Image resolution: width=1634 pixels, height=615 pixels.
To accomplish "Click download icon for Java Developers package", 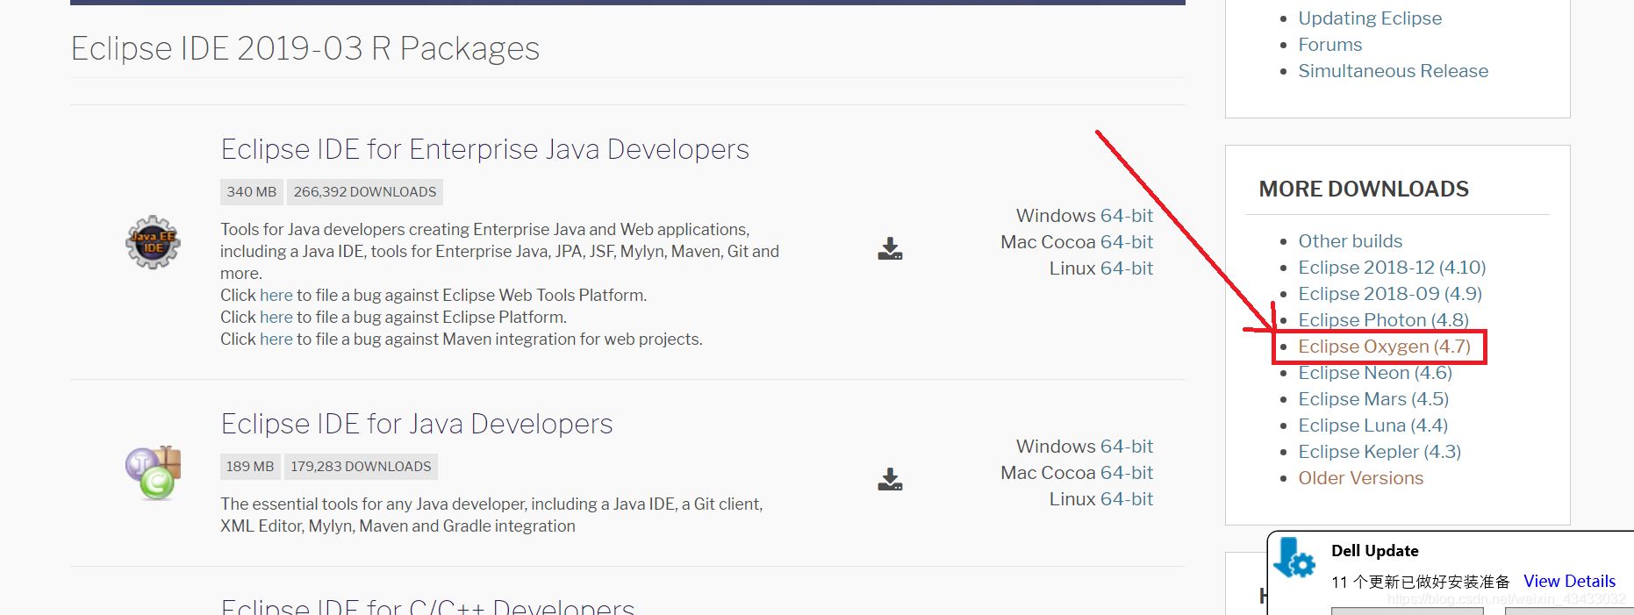I will pos(890,480).
